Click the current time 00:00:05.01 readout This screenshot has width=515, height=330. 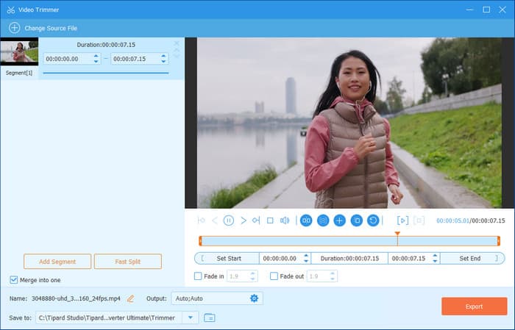[x=452, y=220]
